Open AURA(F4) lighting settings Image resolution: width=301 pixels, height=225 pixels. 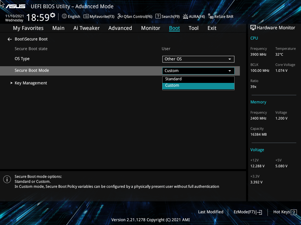194,16
